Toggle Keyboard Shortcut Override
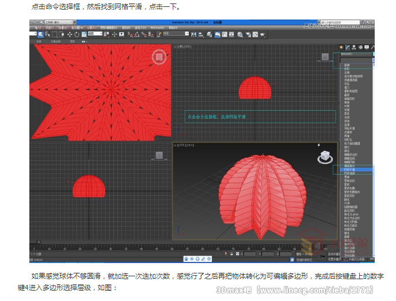Viewport: 396px width, 301px height. (121, 34)
